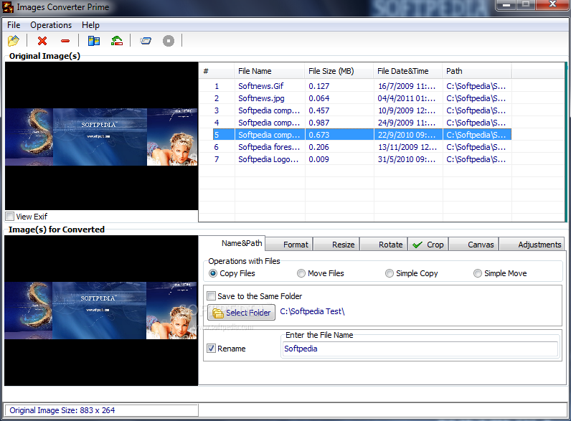Open the Help menu

(x=90, y=25)
